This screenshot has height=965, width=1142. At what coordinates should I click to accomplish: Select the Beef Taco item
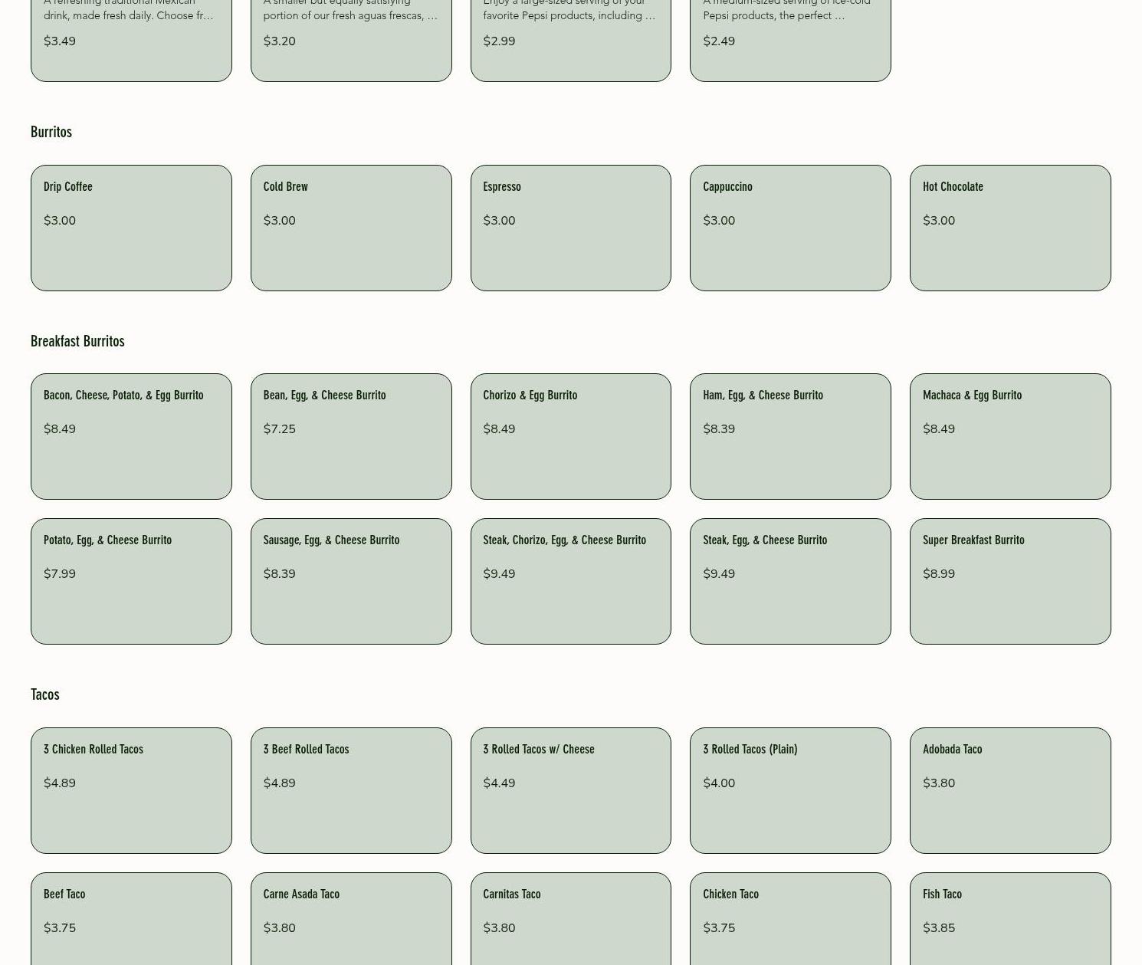pyautogui.click(x=131, y=918)
